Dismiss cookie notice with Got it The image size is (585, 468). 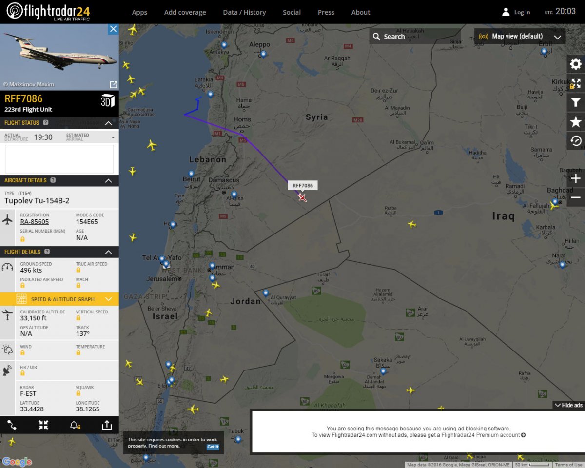click(x=213, y=447)
